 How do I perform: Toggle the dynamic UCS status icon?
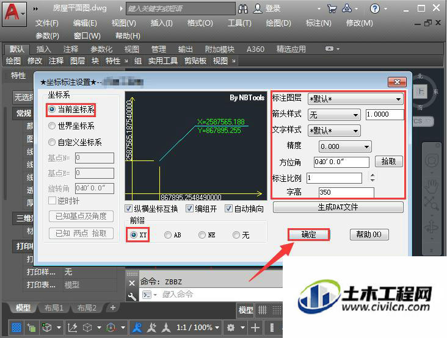click(72, 328)
